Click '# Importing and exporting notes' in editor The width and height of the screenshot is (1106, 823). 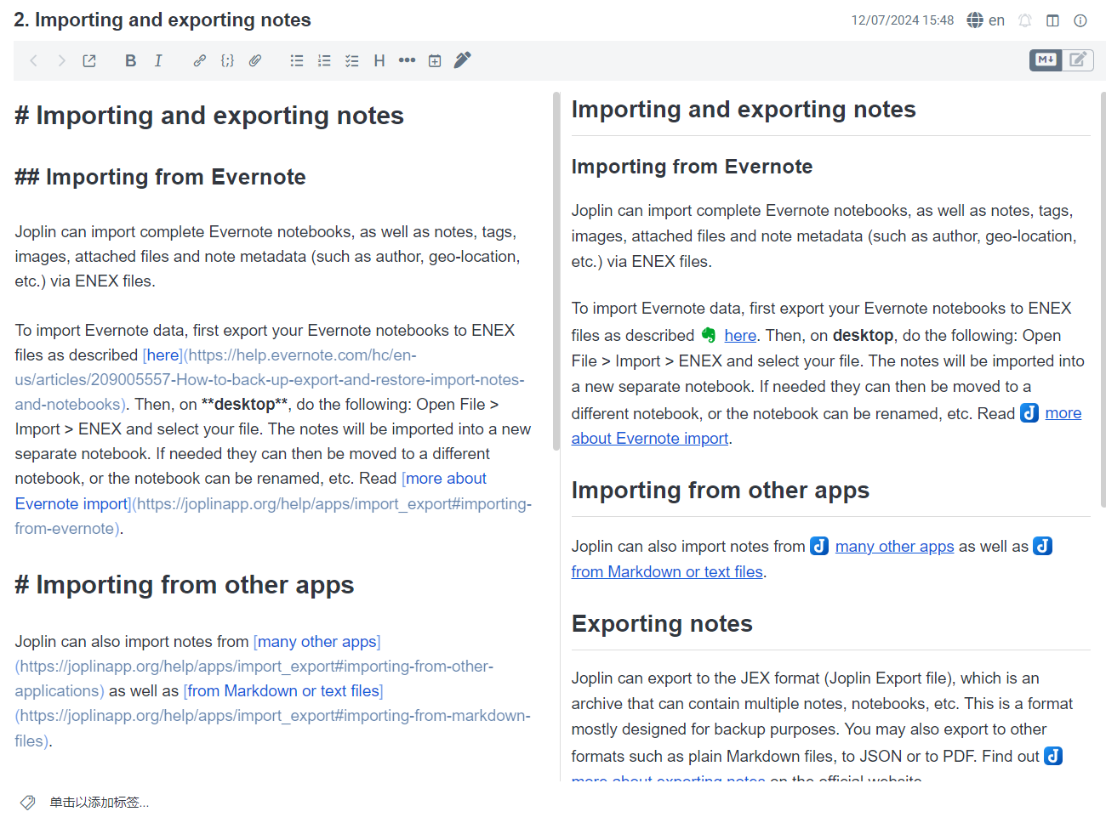point(209,115)
